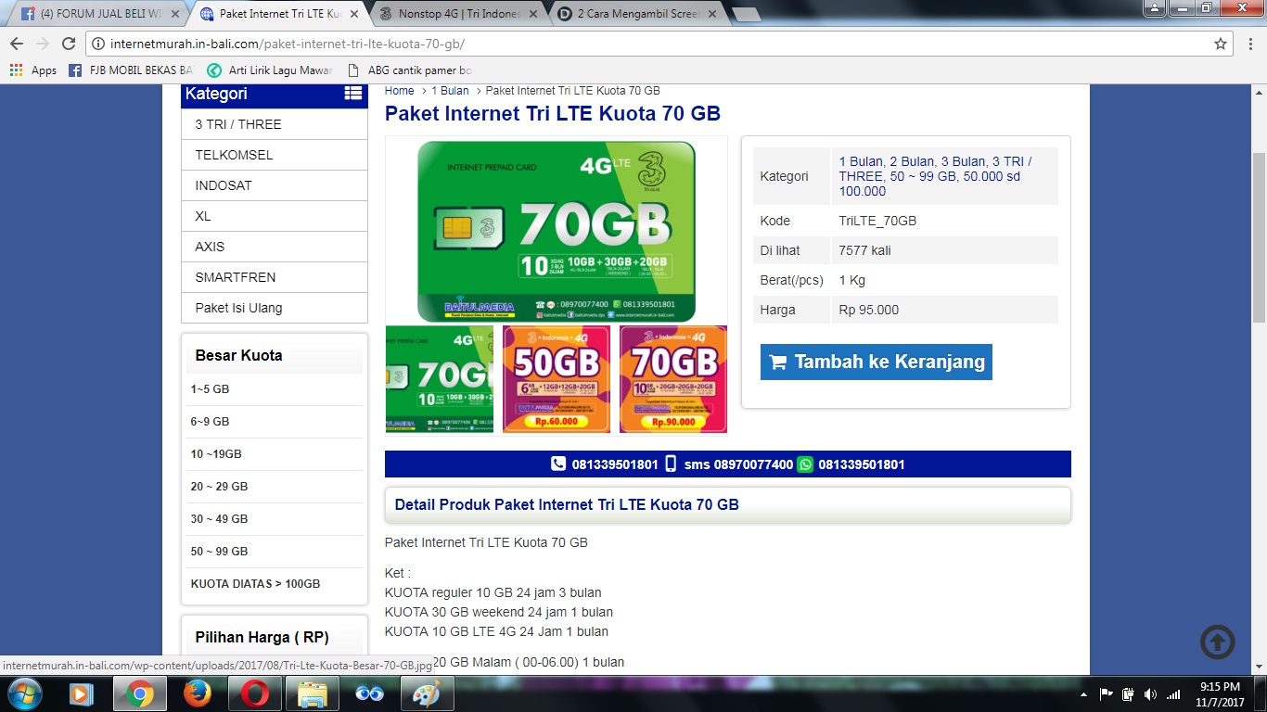Screen dimensions: 1267x712
Task: Reload the current page
Action: click(69, 44)
